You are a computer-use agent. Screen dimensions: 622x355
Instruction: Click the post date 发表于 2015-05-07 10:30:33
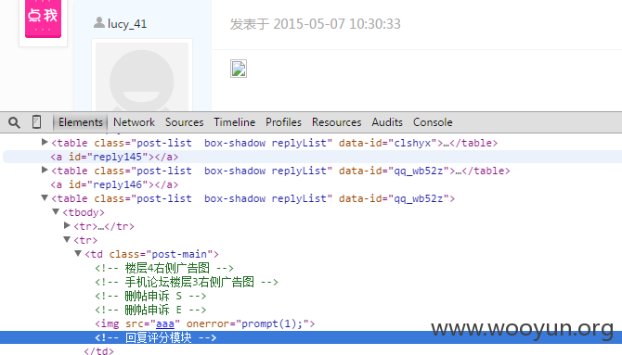coord(316,24)
